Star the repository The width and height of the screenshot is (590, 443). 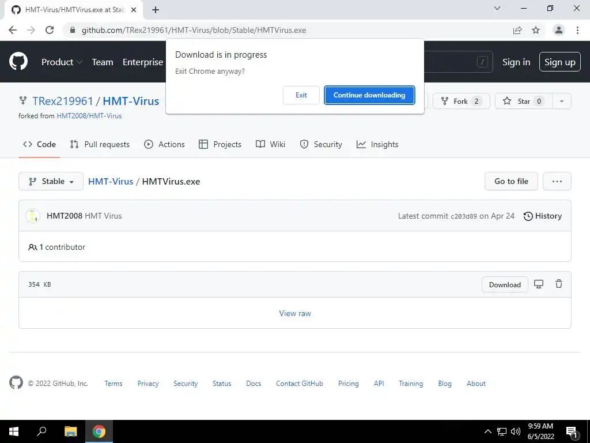click(x=524, y=101)
